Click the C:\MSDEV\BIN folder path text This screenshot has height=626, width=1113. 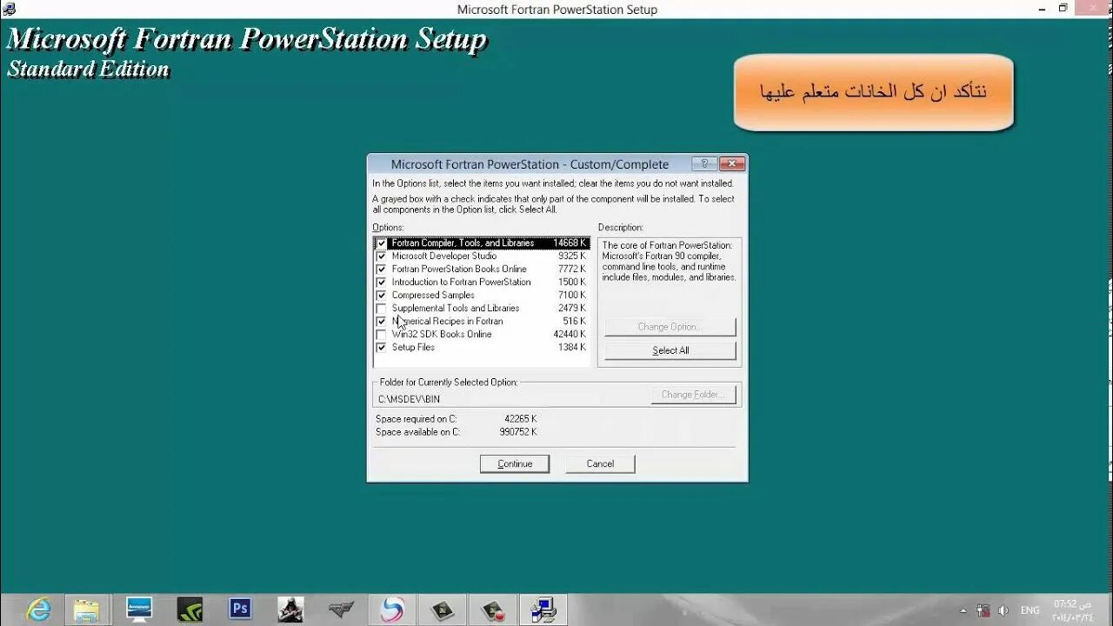[x=409, y=399]
